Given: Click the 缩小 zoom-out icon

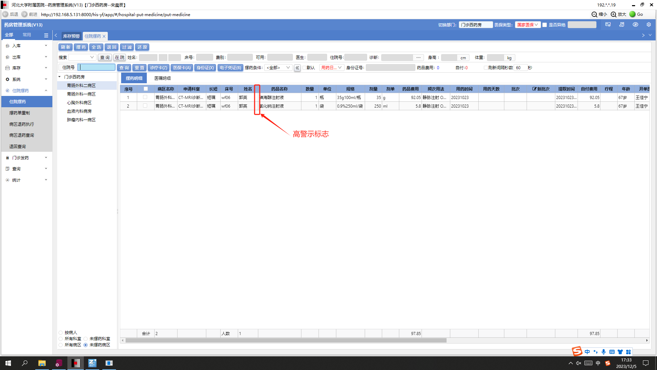Looking at the screenshot, I should pos(594,14).
